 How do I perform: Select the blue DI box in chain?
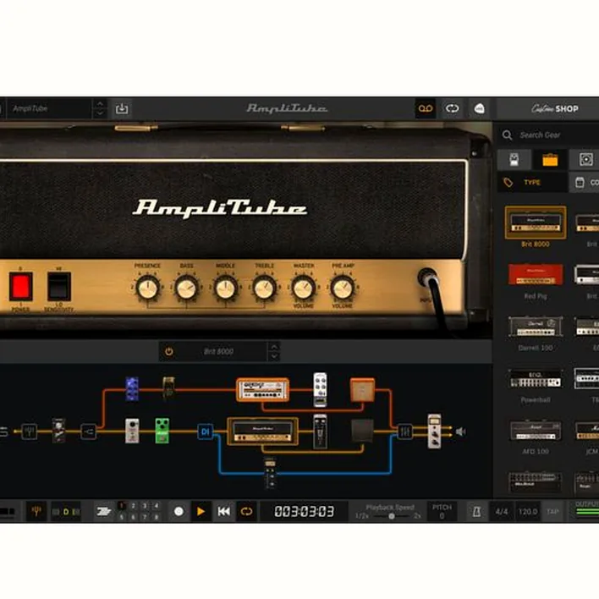click(205, 431)
